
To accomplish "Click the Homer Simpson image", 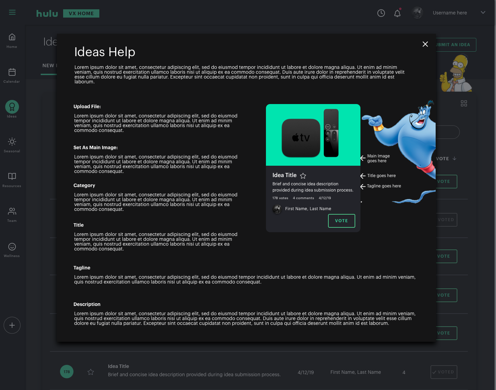I will tap(456, 73).
